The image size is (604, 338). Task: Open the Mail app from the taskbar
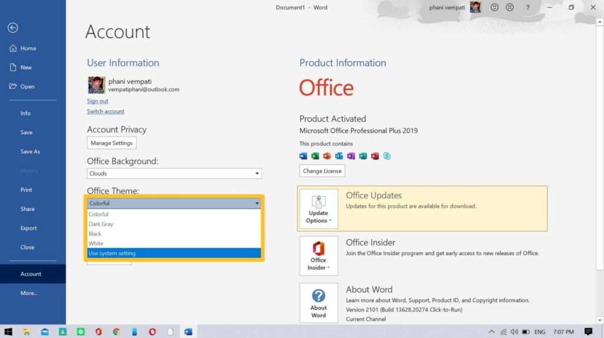click(x=45, y=332)
